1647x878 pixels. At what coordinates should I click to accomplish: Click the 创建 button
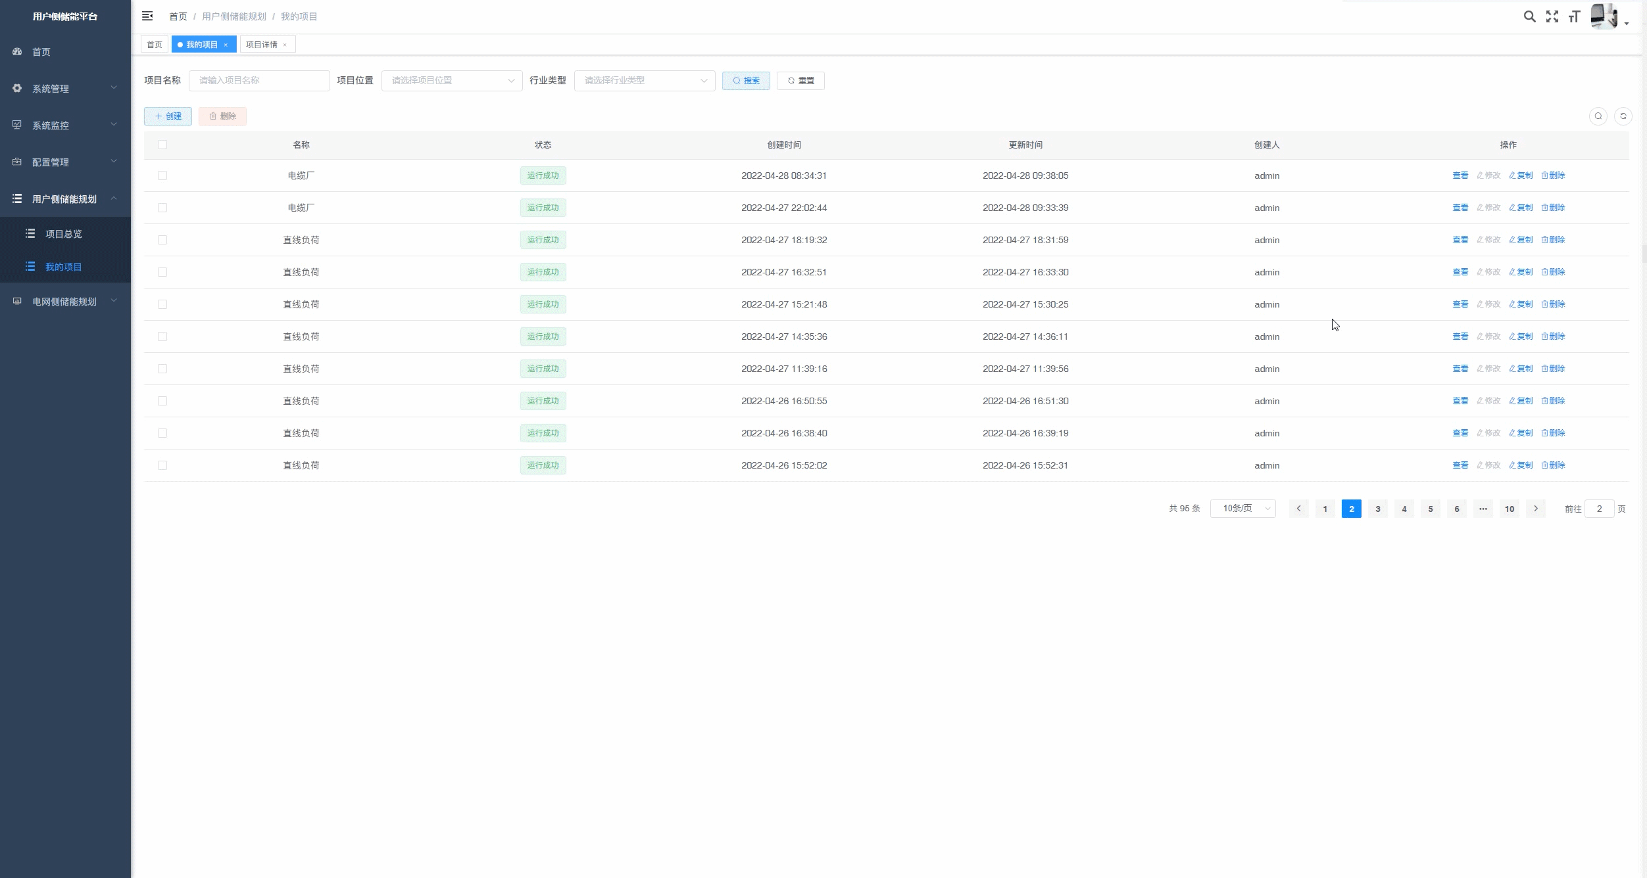point(168,116)
